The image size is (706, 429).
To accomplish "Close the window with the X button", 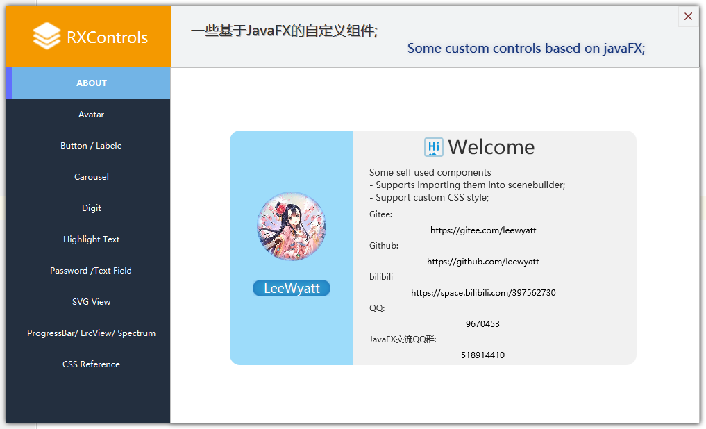I will (688, 17).
